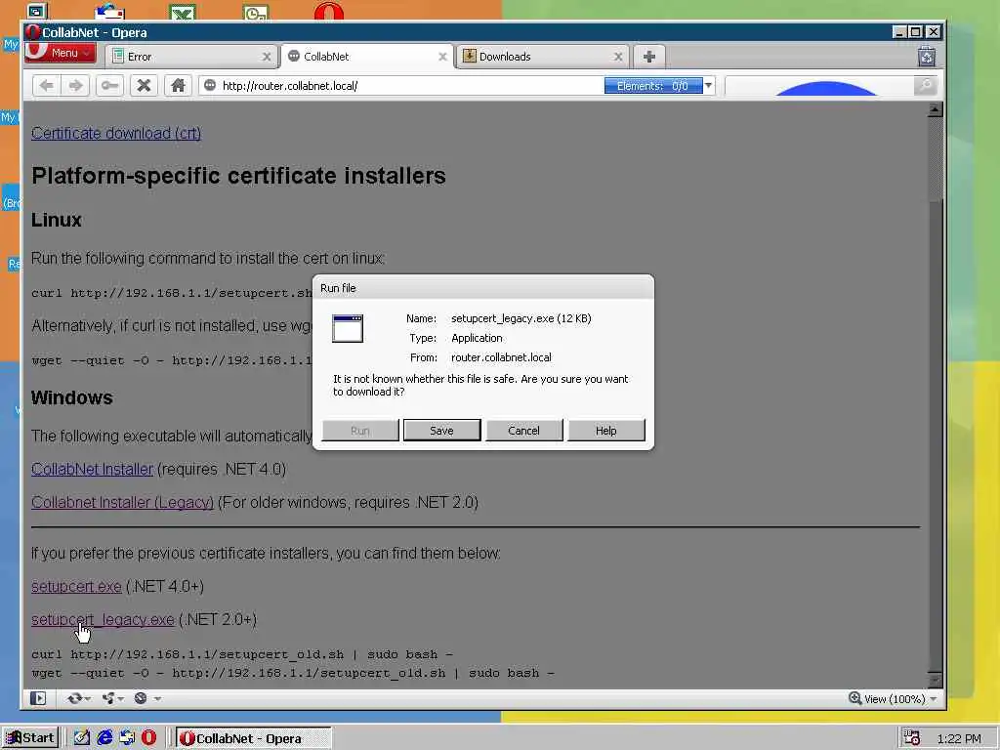Go to the Home page icon
The width and height of the screenshot is (1000, 750).
point(178,86)
